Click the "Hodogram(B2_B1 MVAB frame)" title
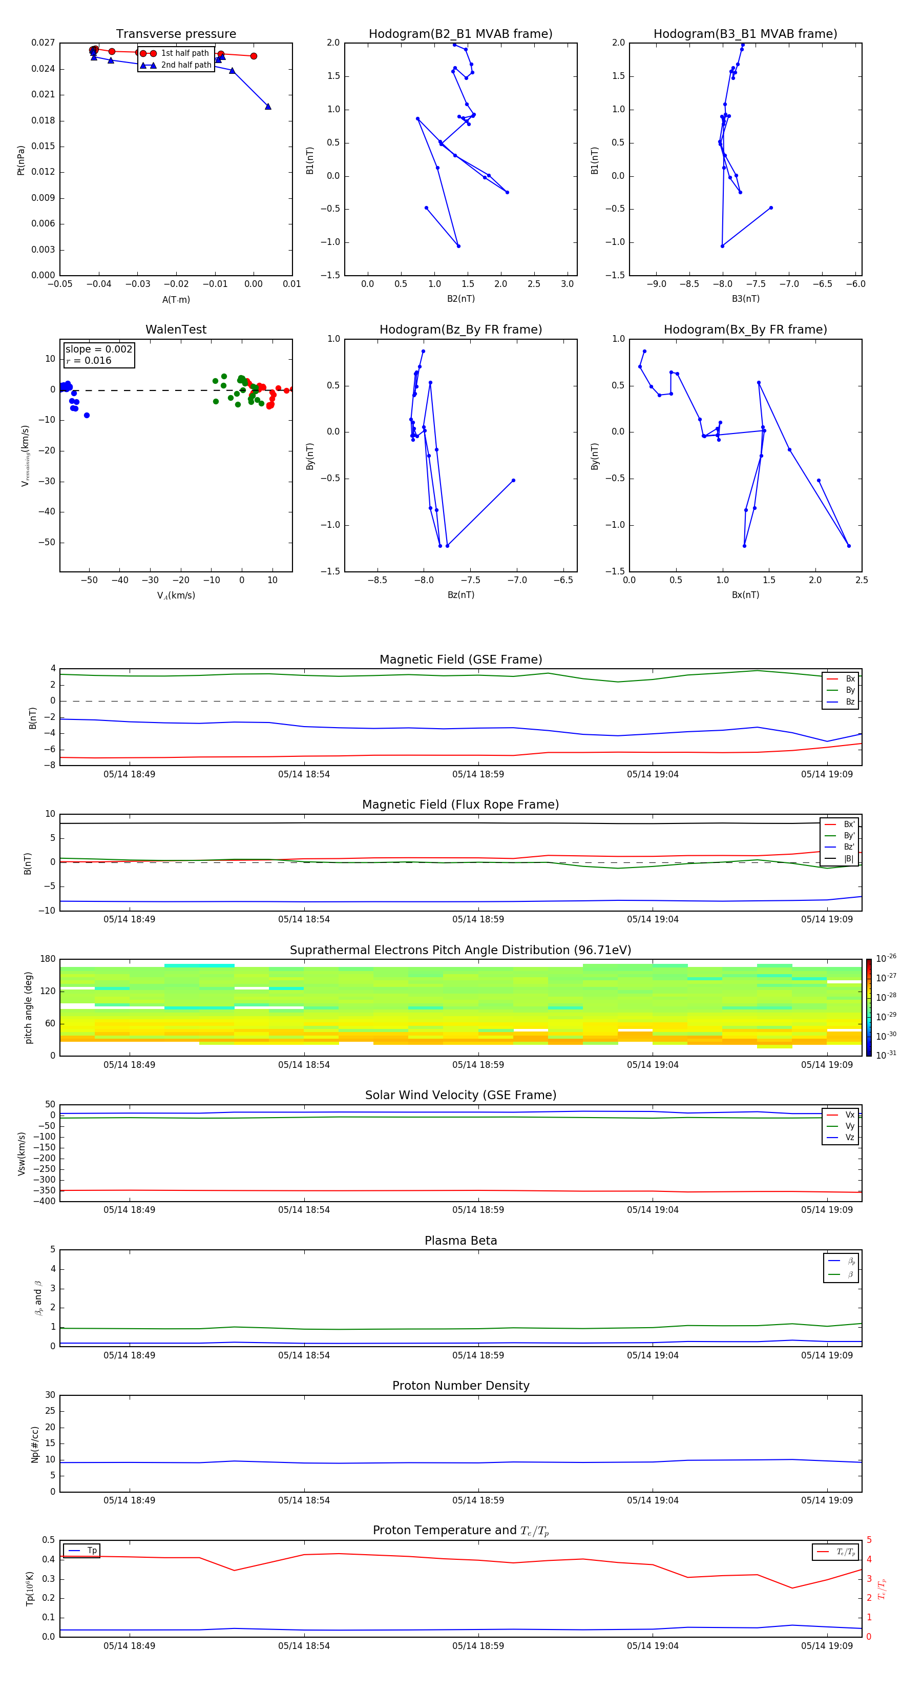Viewport: 922px width, 1691px height. [460, 34]
